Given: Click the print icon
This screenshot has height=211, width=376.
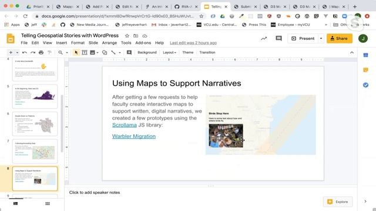Looking at the screenshot, I should [41, 52].
